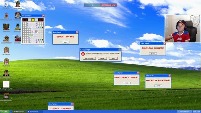Click the streamer webcam overlay
This screenshot has width=201, height=113.
tap(182, 29)
